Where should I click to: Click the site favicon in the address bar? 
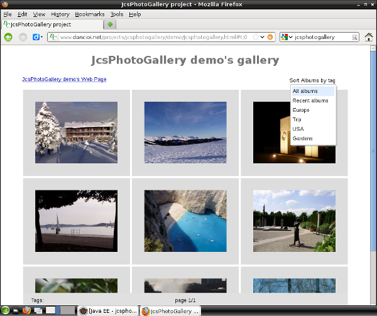coord(53,37)
